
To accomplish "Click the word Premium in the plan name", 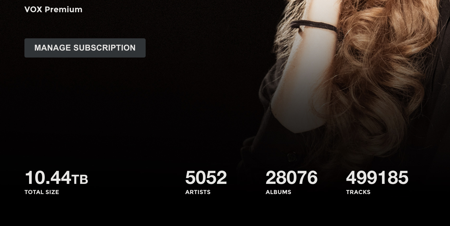I will pos(64,10).
